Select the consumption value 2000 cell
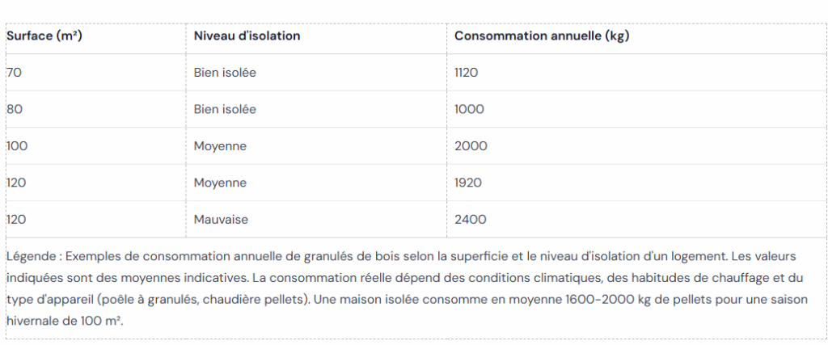This screenshot has height=345, width=828. click(471, 146)
